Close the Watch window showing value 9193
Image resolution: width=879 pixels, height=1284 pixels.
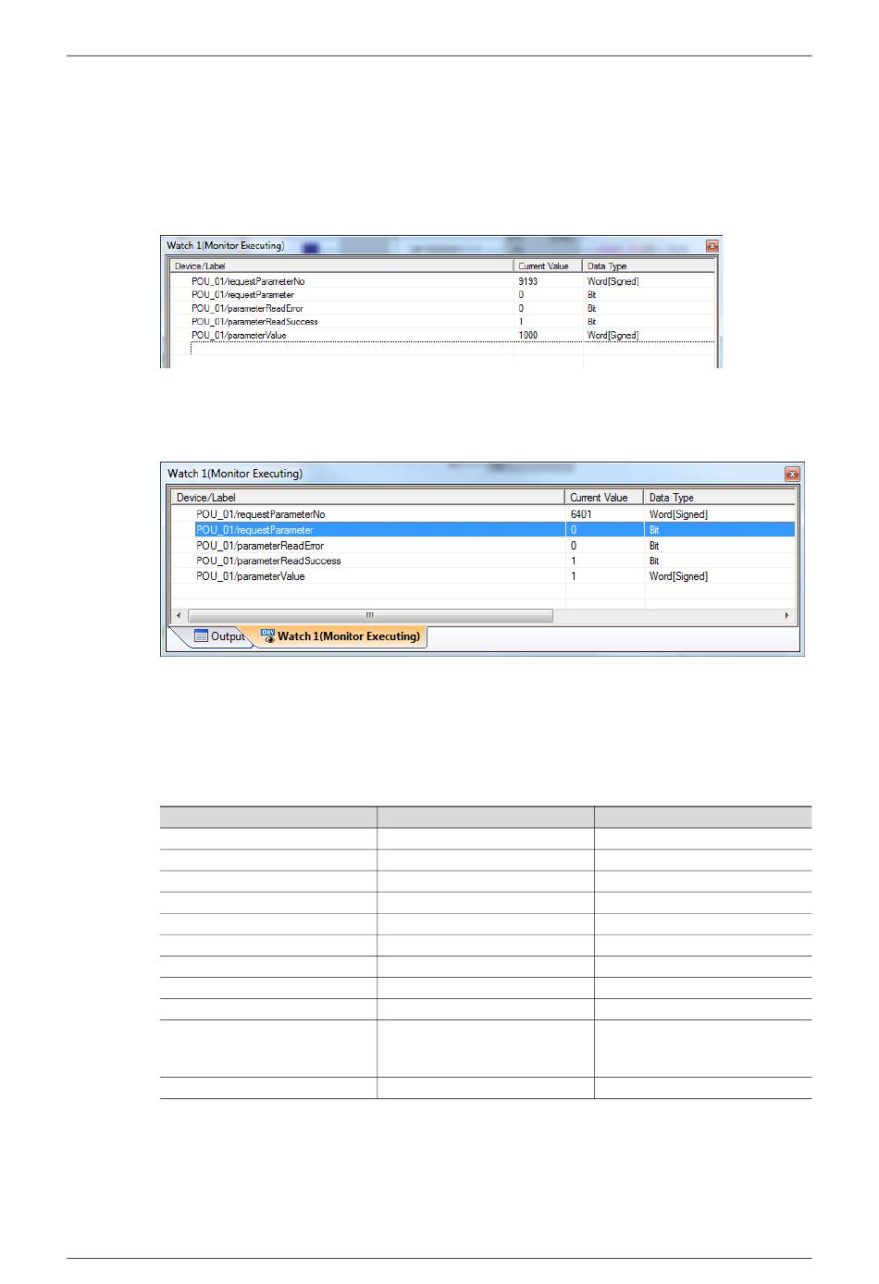(712, 246)
